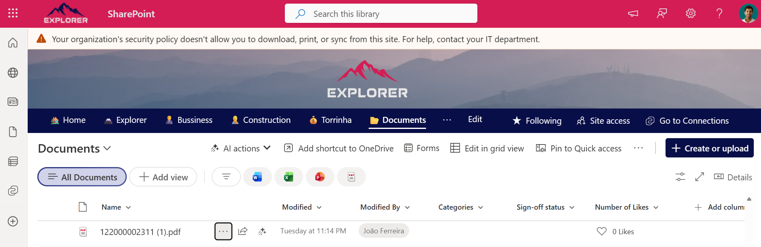Image resolution: width=761 pixels, height=247 pixels.
Task: Filter by PDF files
Action: [x=351, y=177]
